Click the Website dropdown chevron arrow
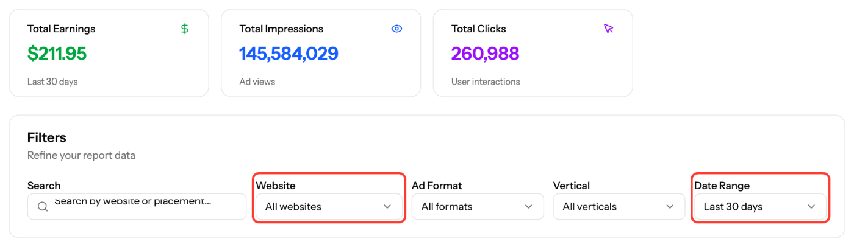The height and width of the screenshot is (247, 854). point(387,207)
